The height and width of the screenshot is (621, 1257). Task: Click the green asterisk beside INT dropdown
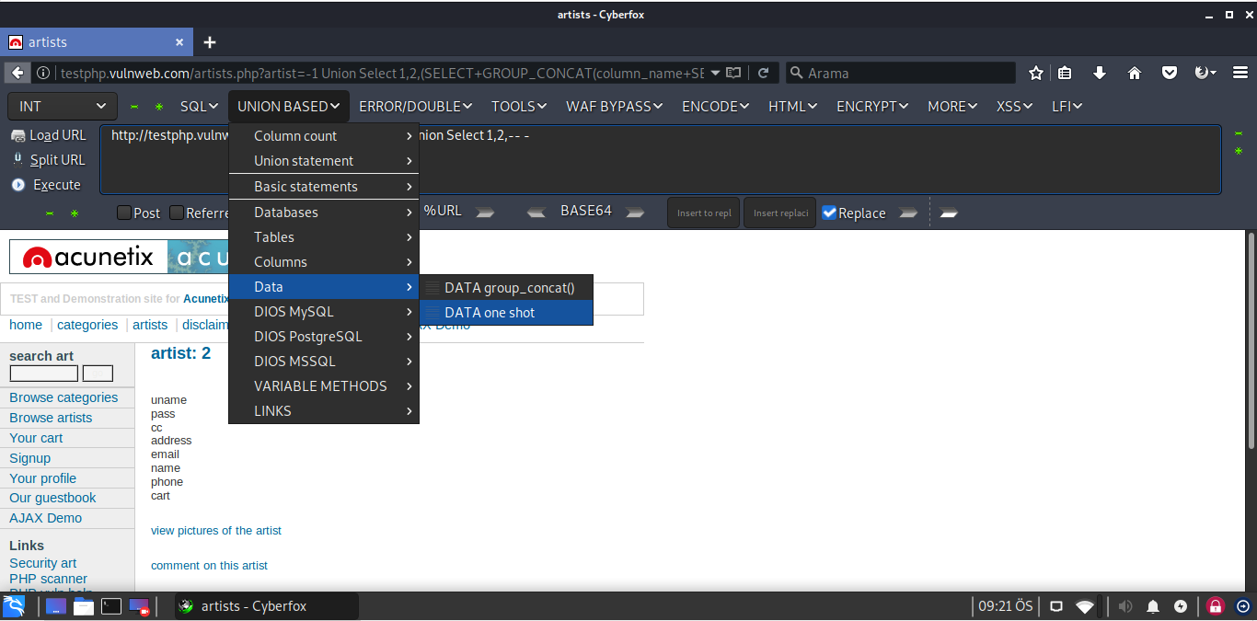[x=158, y=107]
